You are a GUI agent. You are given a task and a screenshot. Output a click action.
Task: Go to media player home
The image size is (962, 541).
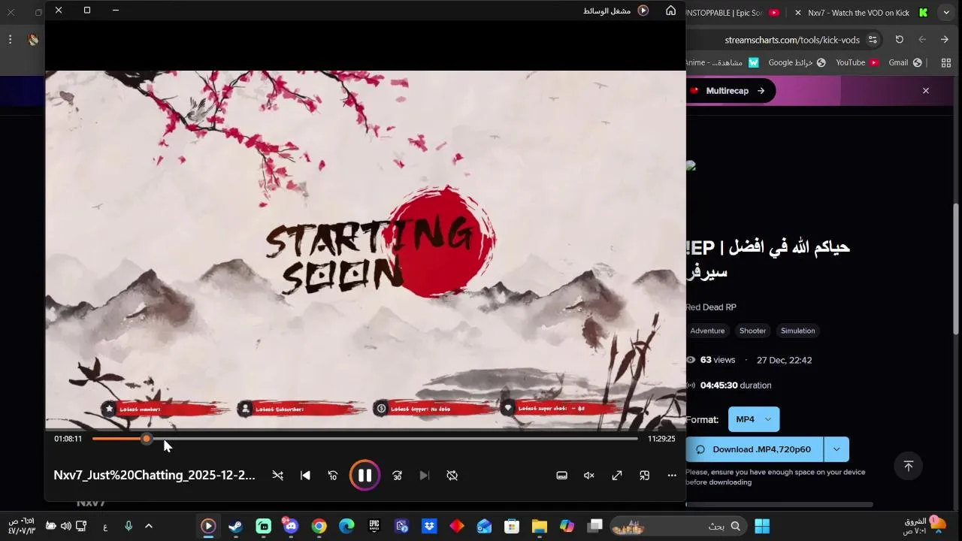coord(670,11)
